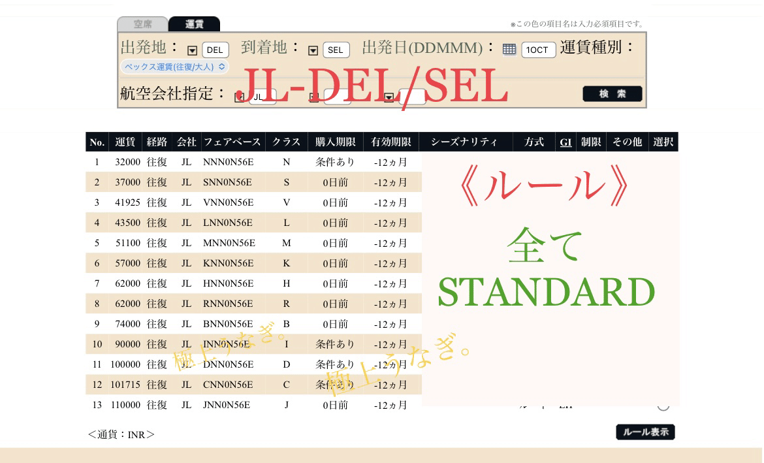Click the シーズナリティ column header
764x463 pixels.
point(464,142)
